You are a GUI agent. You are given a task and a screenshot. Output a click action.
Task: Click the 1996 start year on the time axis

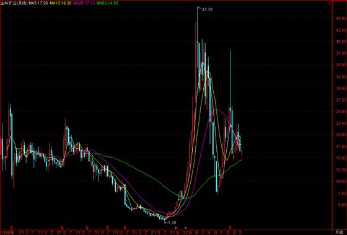(x=4, y=233)
